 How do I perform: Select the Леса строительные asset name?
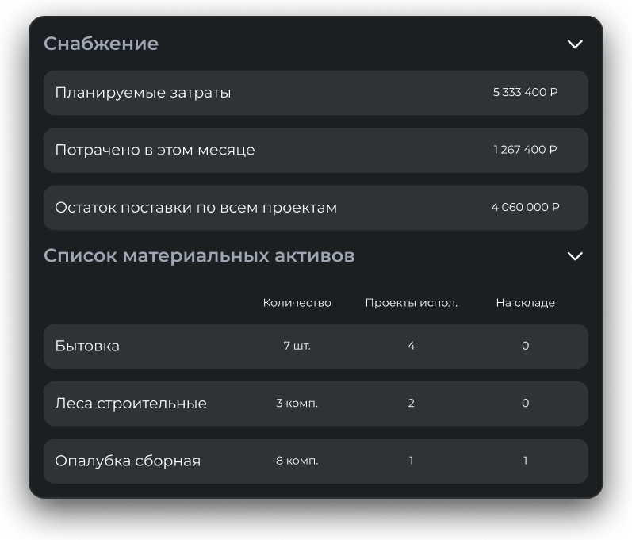(x=131, y=404)
